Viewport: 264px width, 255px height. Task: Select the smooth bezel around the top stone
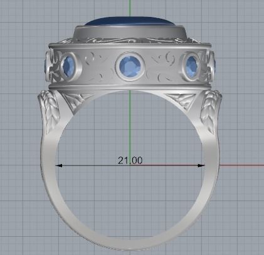pyautogui.click(x=130, y=33)
